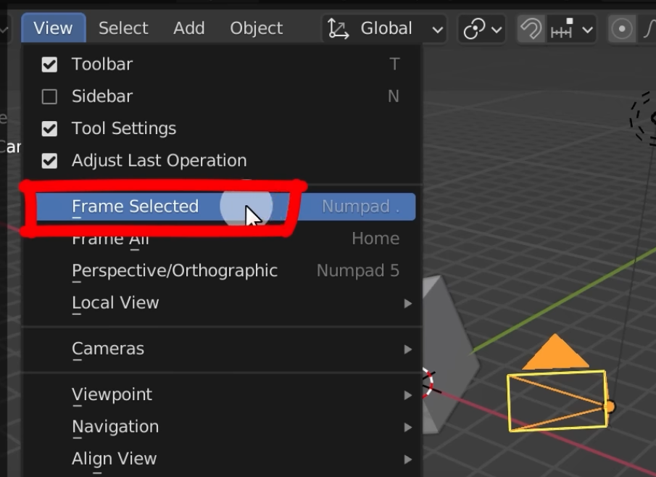
Task: Enable the Sidebar checkbox
Action: pyautogui.click(x=49, y=96)
